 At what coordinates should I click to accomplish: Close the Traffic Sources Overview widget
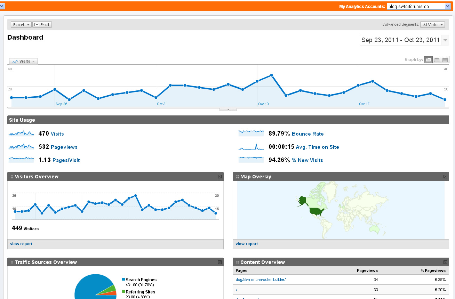click(x=220, y=262)
